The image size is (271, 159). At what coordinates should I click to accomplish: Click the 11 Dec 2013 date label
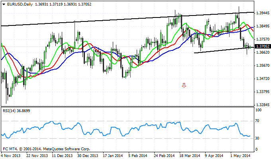click(62, 156)
